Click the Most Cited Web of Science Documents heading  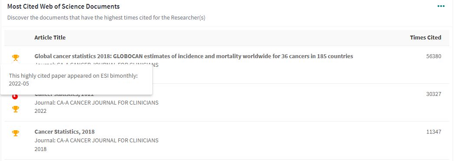pyautogui.click(x=63, y=6)
